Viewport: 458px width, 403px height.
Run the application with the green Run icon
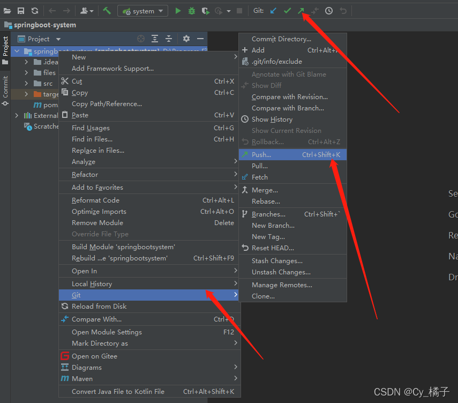point(177,11)
